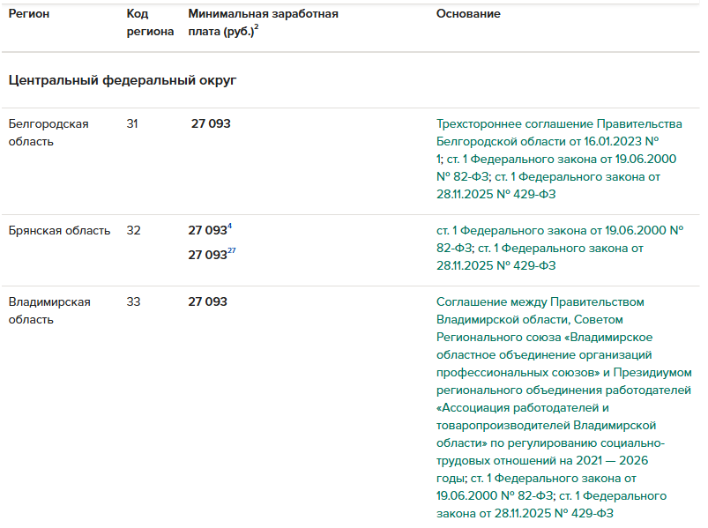
Task: Open footnote 27 beside Брянская область wage
Action: 232,251
